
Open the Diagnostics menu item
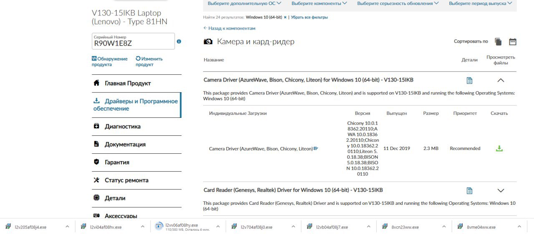click(136, 126)
